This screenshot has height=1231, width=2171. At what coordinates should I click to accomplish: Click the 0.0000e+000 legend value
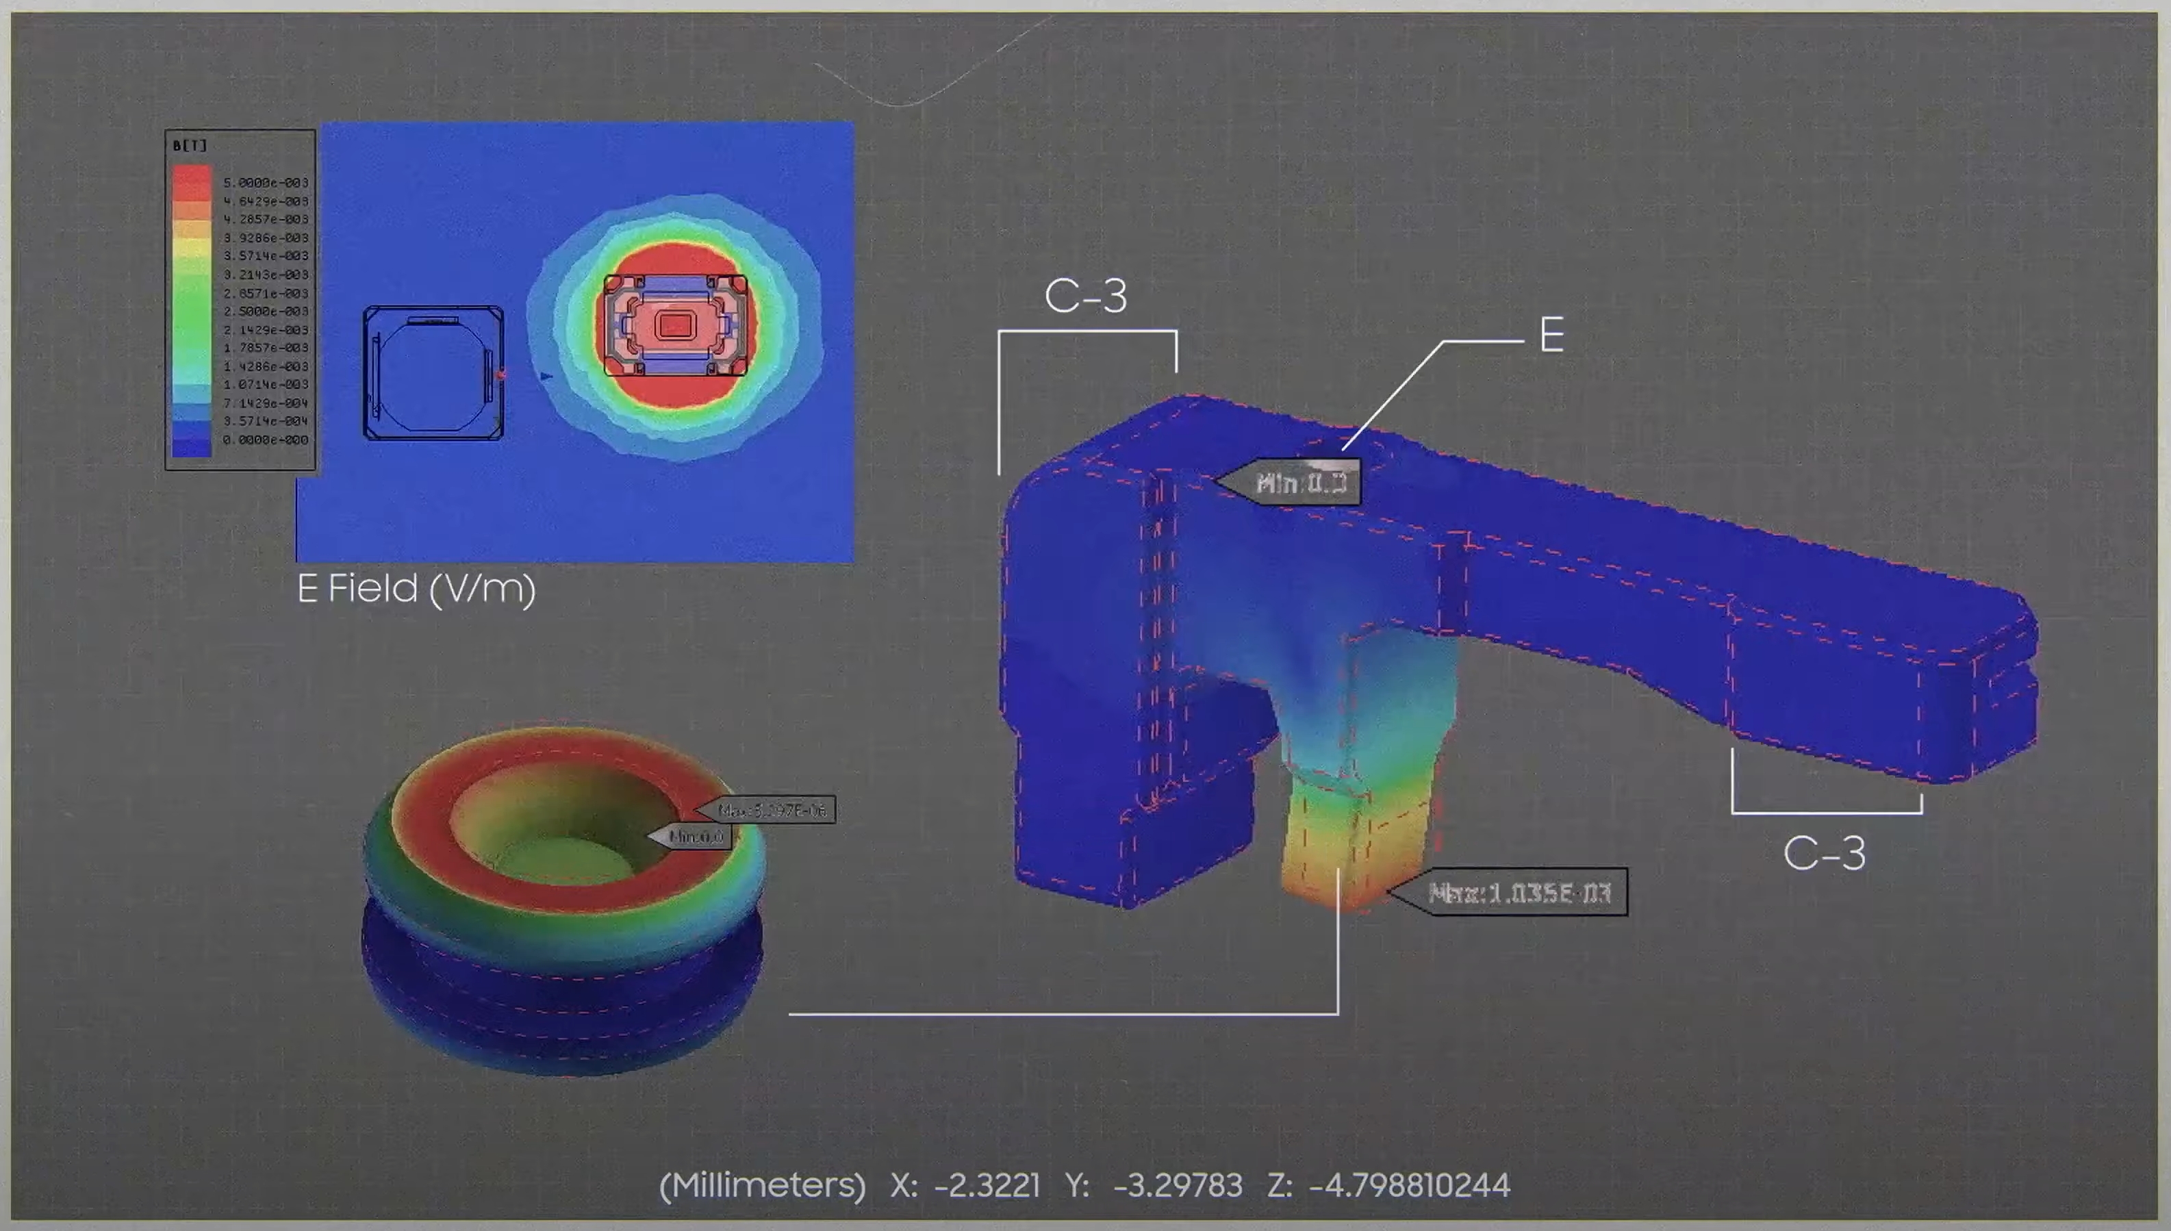(266, 440)
